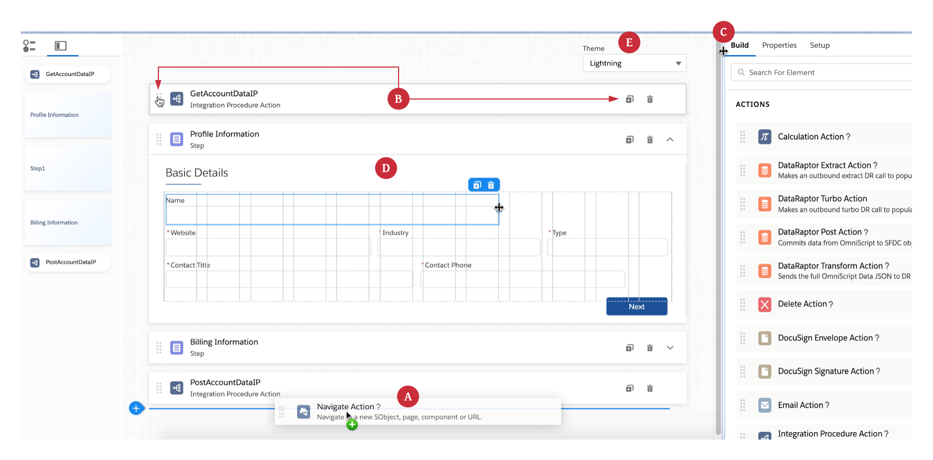
Task: Delete the PostAccountDataIP action
Action: pyautogui.click(x=650, y=388)
